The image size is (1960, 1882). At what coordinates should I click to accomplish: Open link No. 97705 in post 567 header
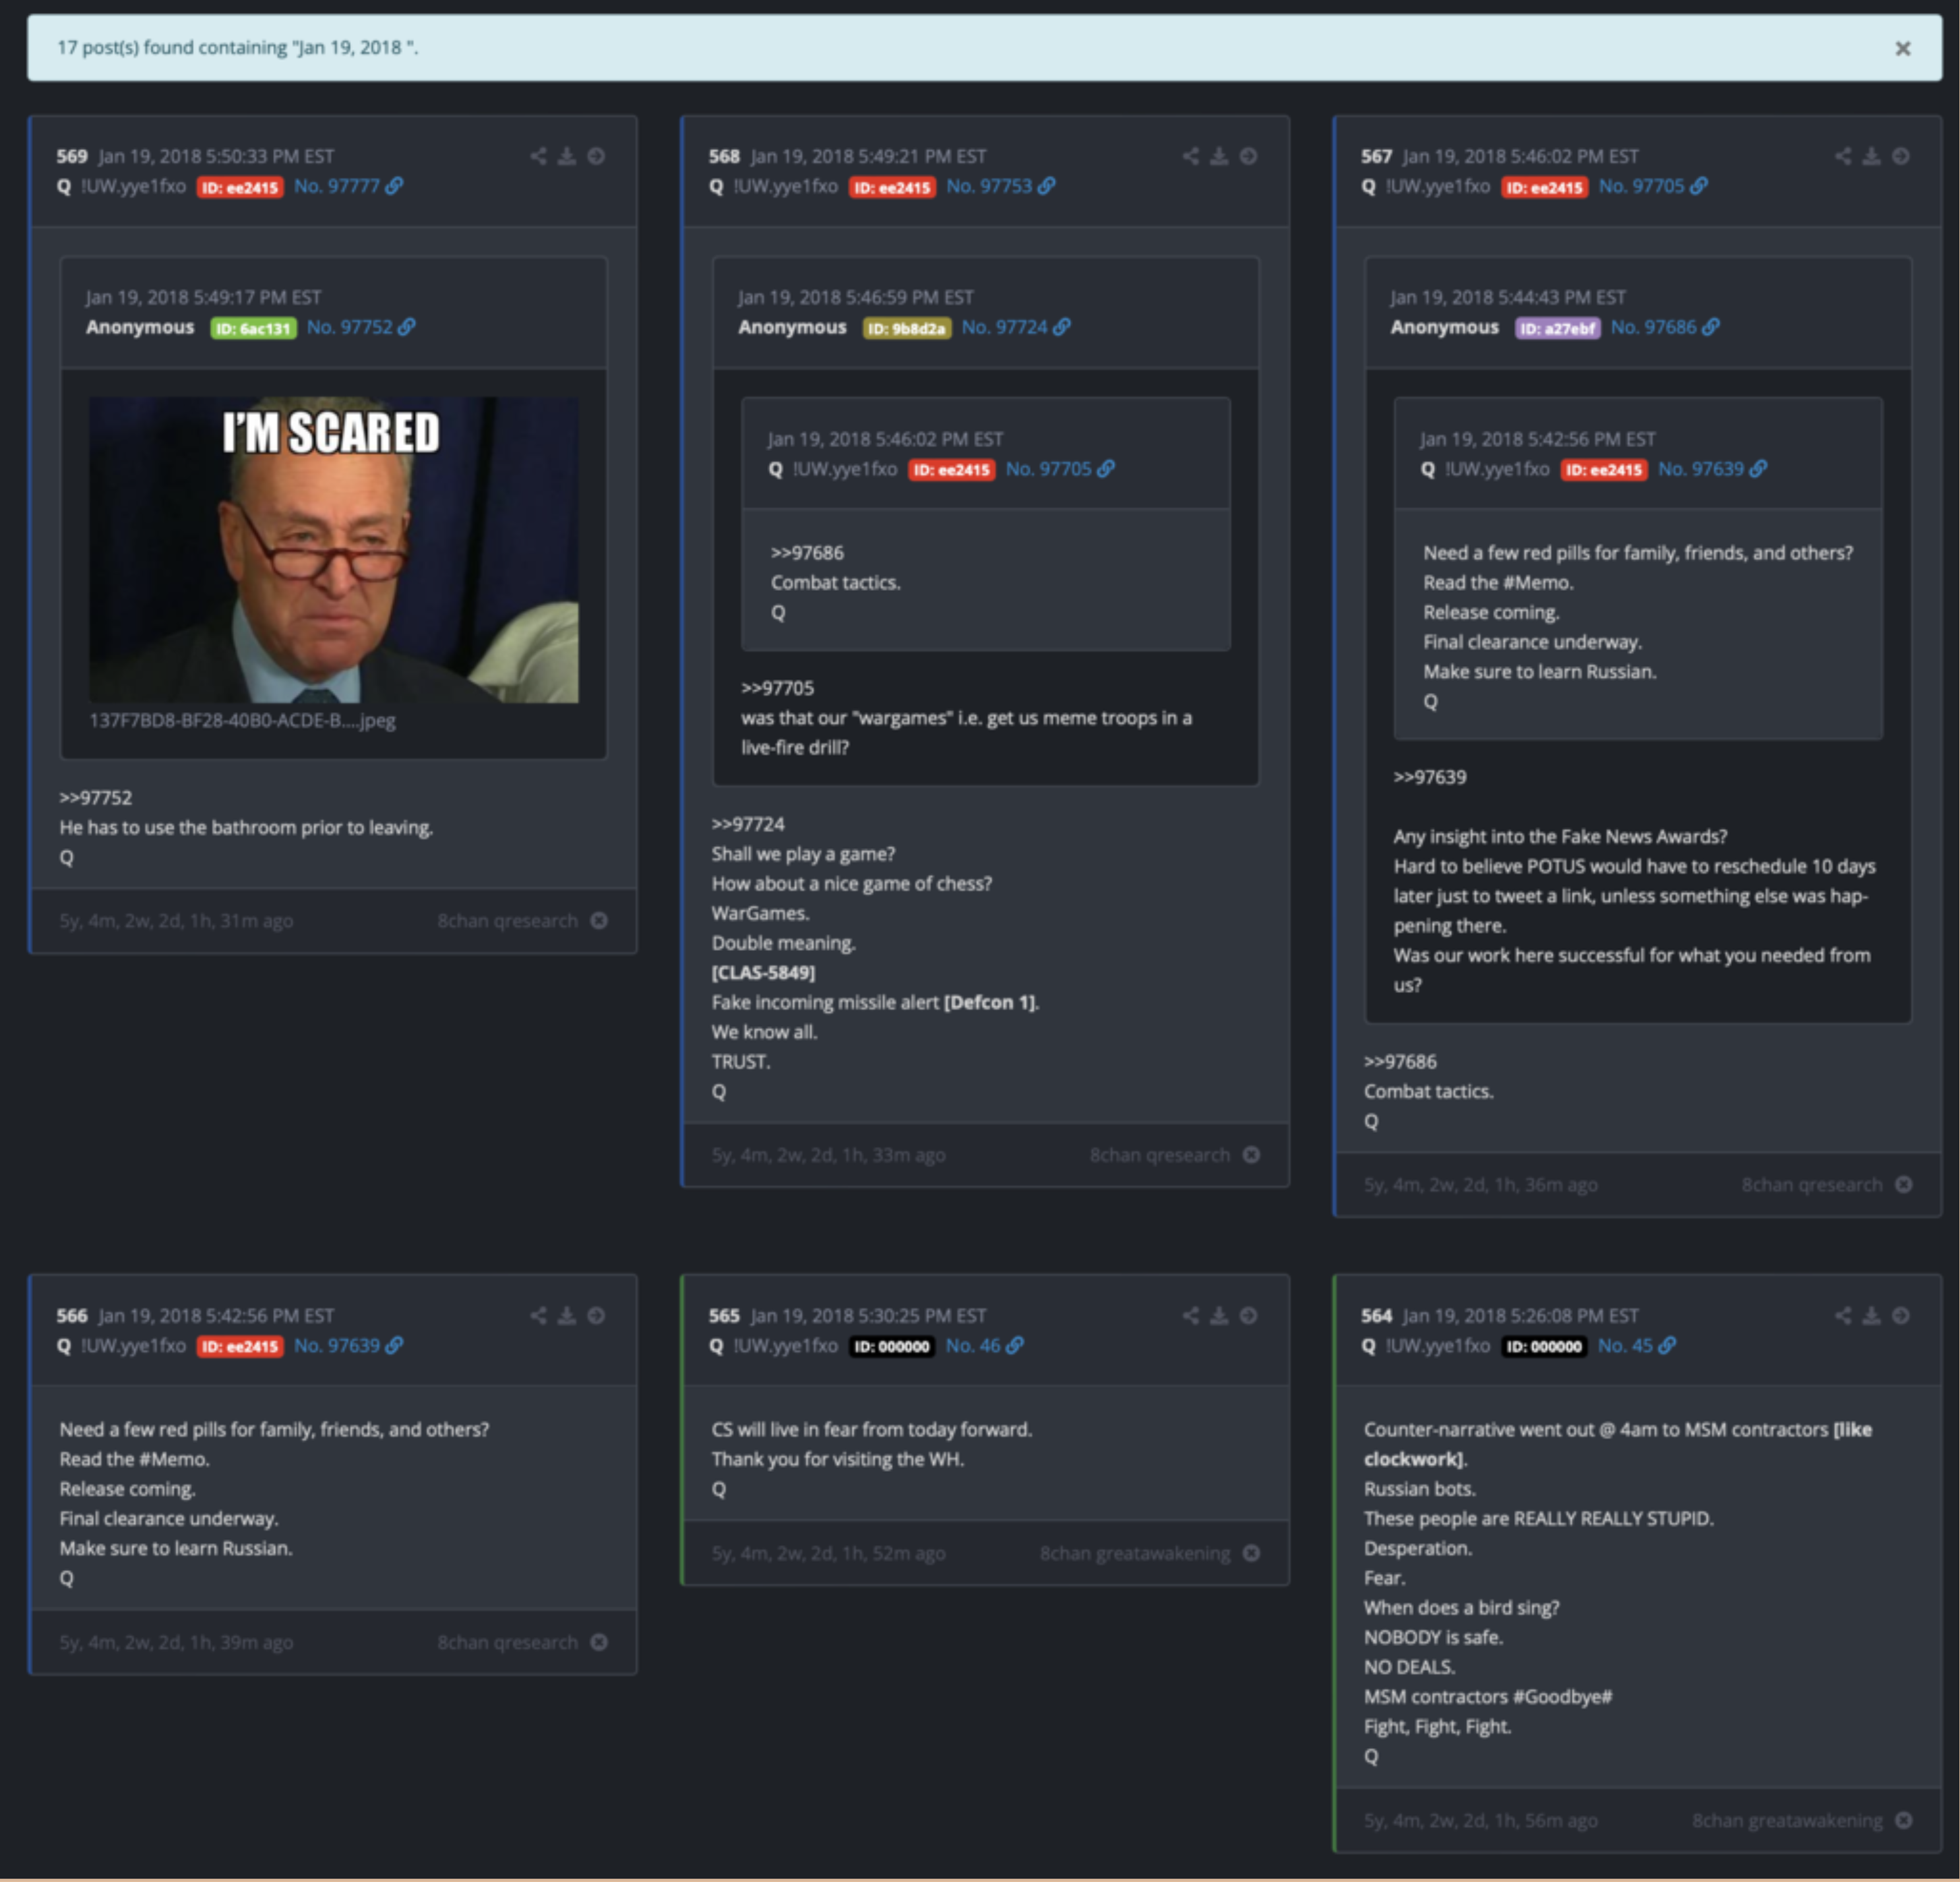pos(1653,186)
